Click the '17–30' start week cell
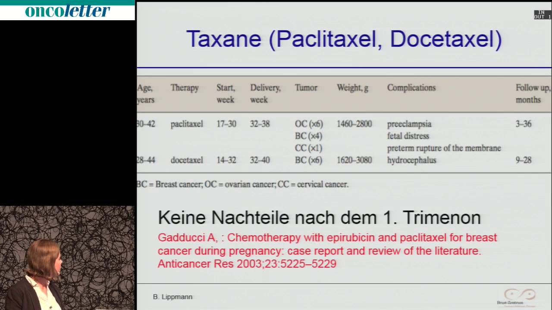 tap(226, 124)
